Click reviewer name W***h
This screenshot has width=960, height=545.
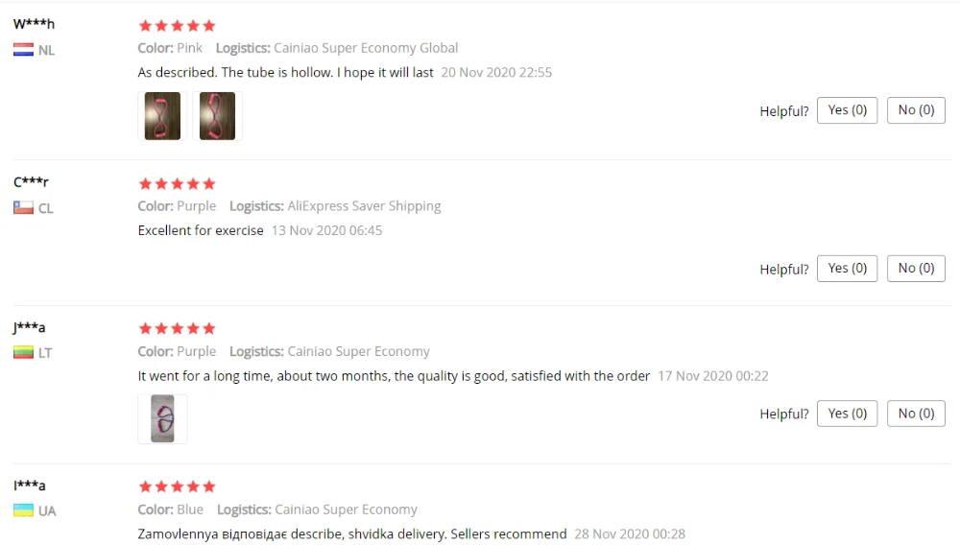[x=34, y=24]
